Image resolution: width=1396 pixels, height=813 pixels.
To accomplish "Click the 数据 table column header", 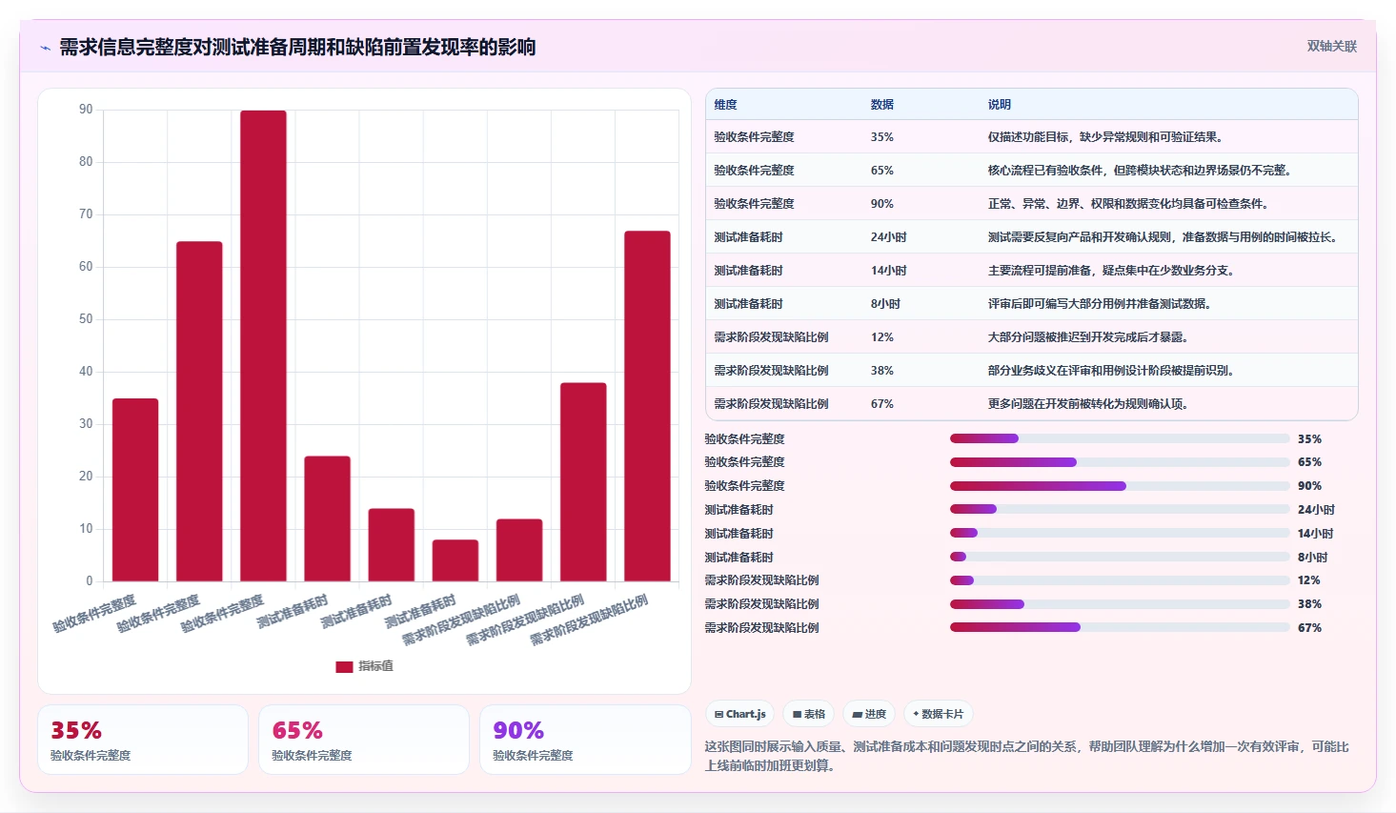I will [881, 105].
